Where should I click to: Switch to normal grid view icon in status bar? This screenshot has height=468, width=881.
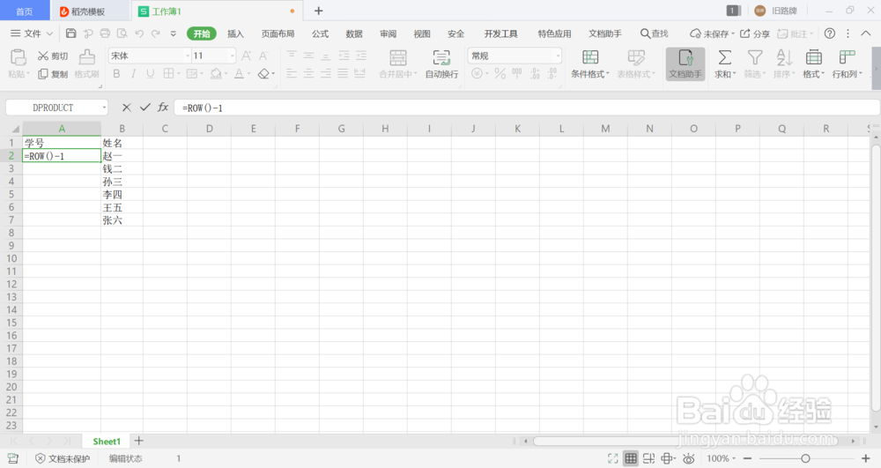(631, 458)
